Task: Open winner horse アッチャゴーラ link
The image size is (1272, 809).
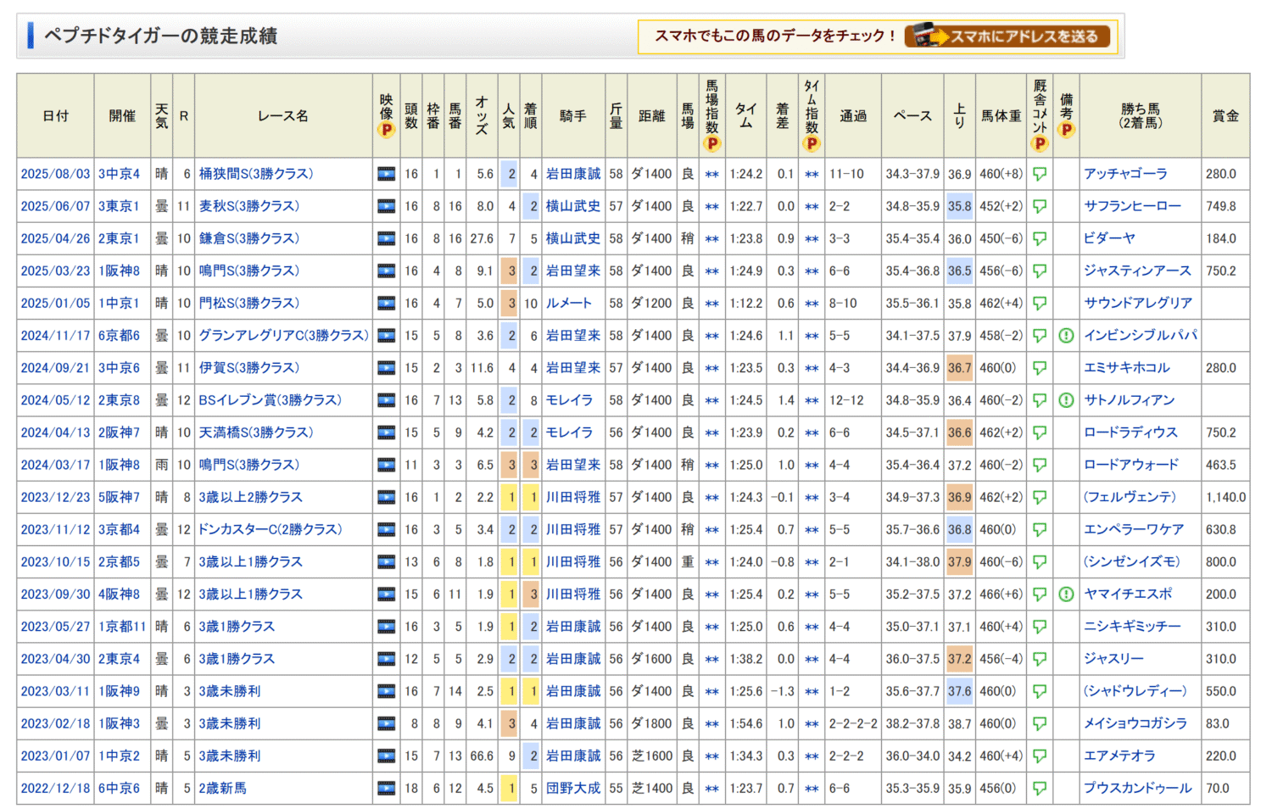Action: point(1125,174)
